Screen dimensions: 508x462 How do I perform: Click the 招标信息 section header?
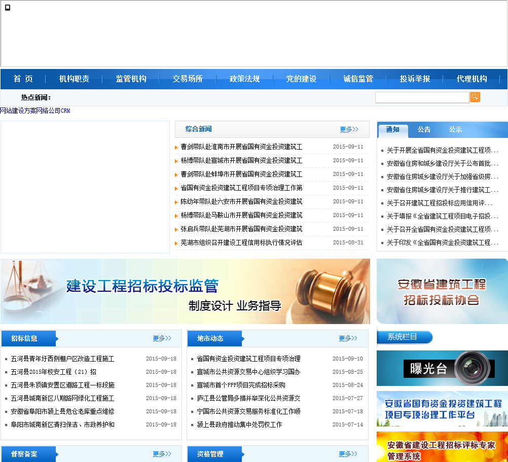click(x=29, y=339)
